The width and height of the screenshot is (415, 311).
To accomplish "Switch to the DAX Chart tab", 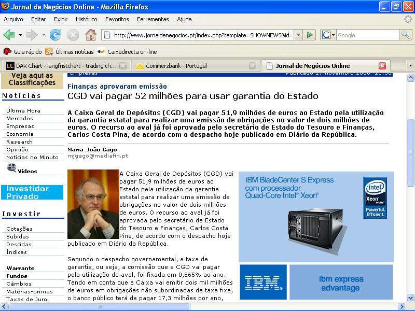I will pos(66,66).
